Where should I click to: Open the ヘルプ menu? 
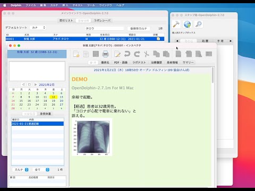[120, 5]
